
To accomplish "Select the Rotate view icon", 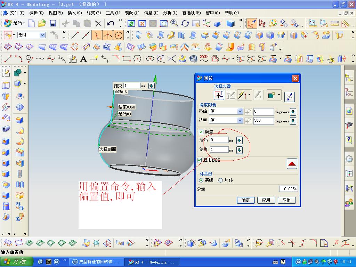I will 185,23.
